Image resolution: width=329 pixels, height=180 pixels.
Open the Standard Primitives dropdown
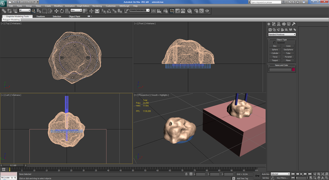tap(282, 34)
